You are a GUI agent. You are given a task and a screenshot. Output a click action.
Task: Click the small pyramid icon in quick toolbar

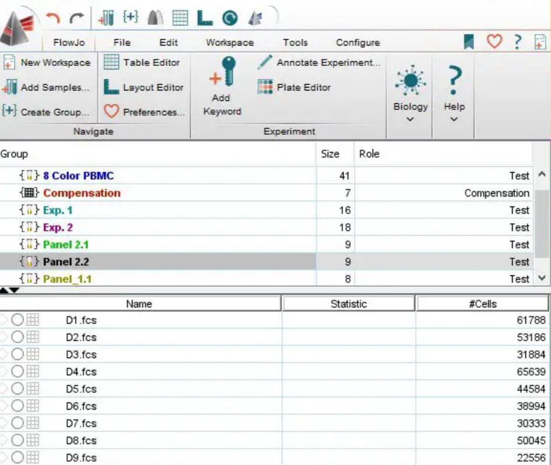click(255, 18)
